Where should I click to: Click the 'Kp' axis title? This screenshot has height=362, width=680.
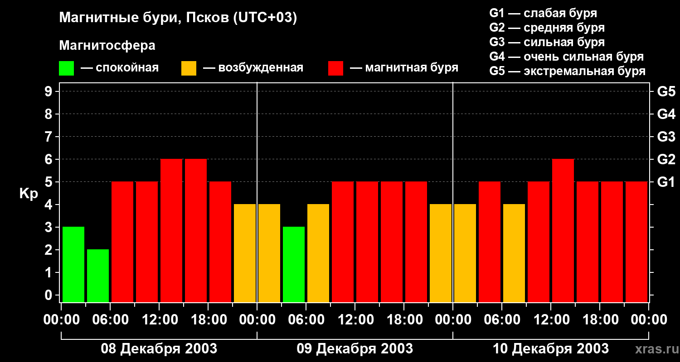pos(29,193)
